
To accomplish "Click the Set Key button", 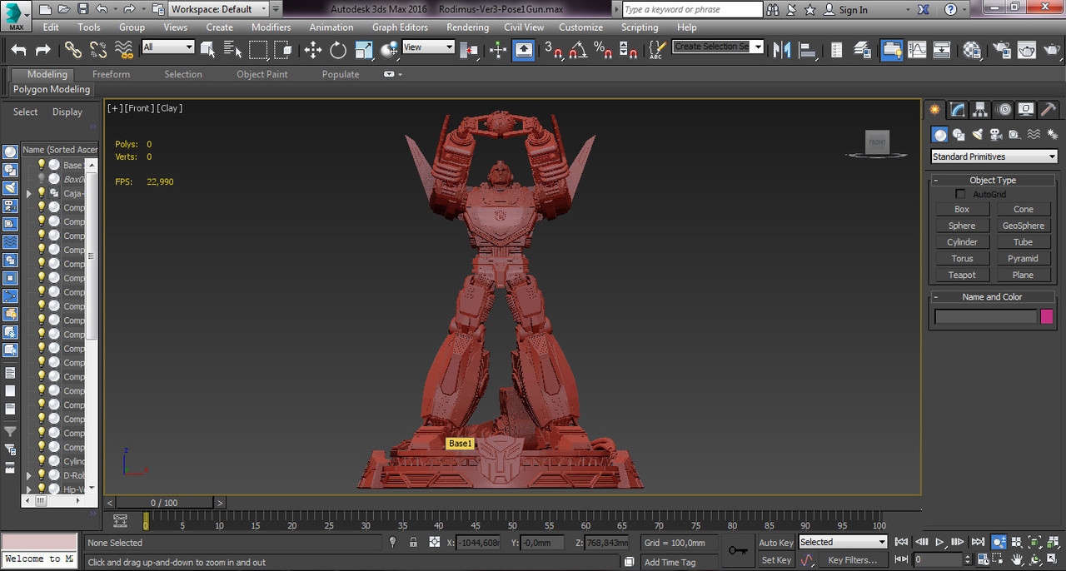I will 776,560.
